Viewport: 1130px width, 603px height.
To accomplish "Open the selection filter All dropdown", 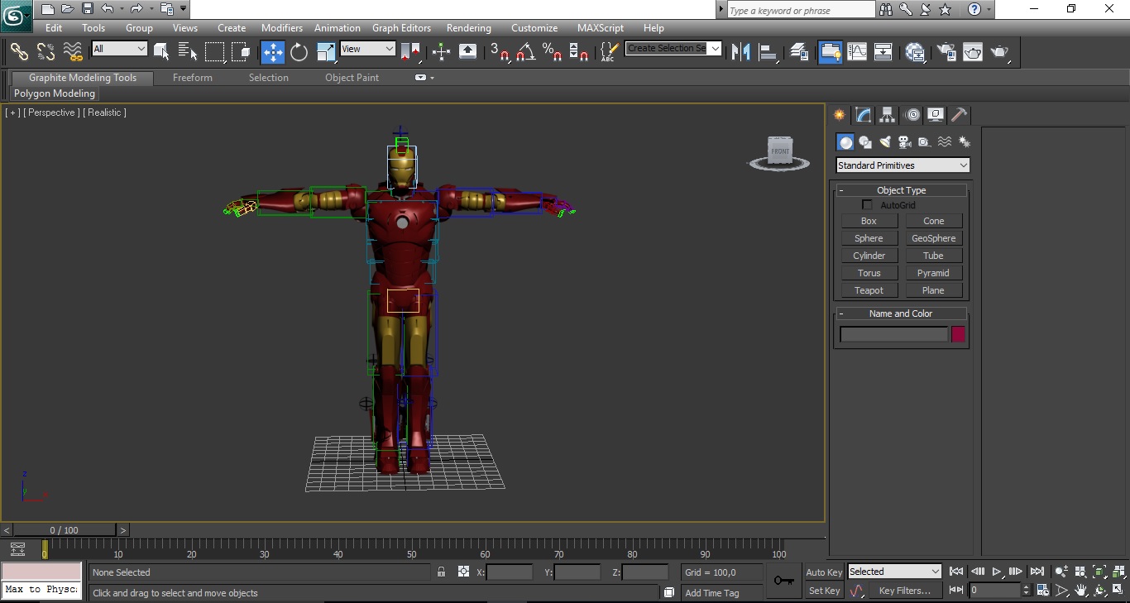I will coord(119,49).
